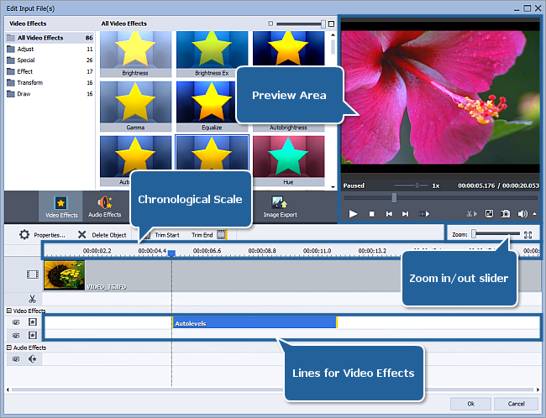
Task: Take a snapshot with the camera icon
Action: [505, 214]
